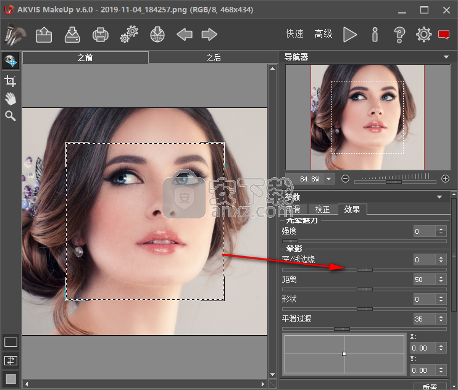Viewport: 458px width, 390px height.
Task: Save the image with the download tray icon
Action: (x=72, y=35)
